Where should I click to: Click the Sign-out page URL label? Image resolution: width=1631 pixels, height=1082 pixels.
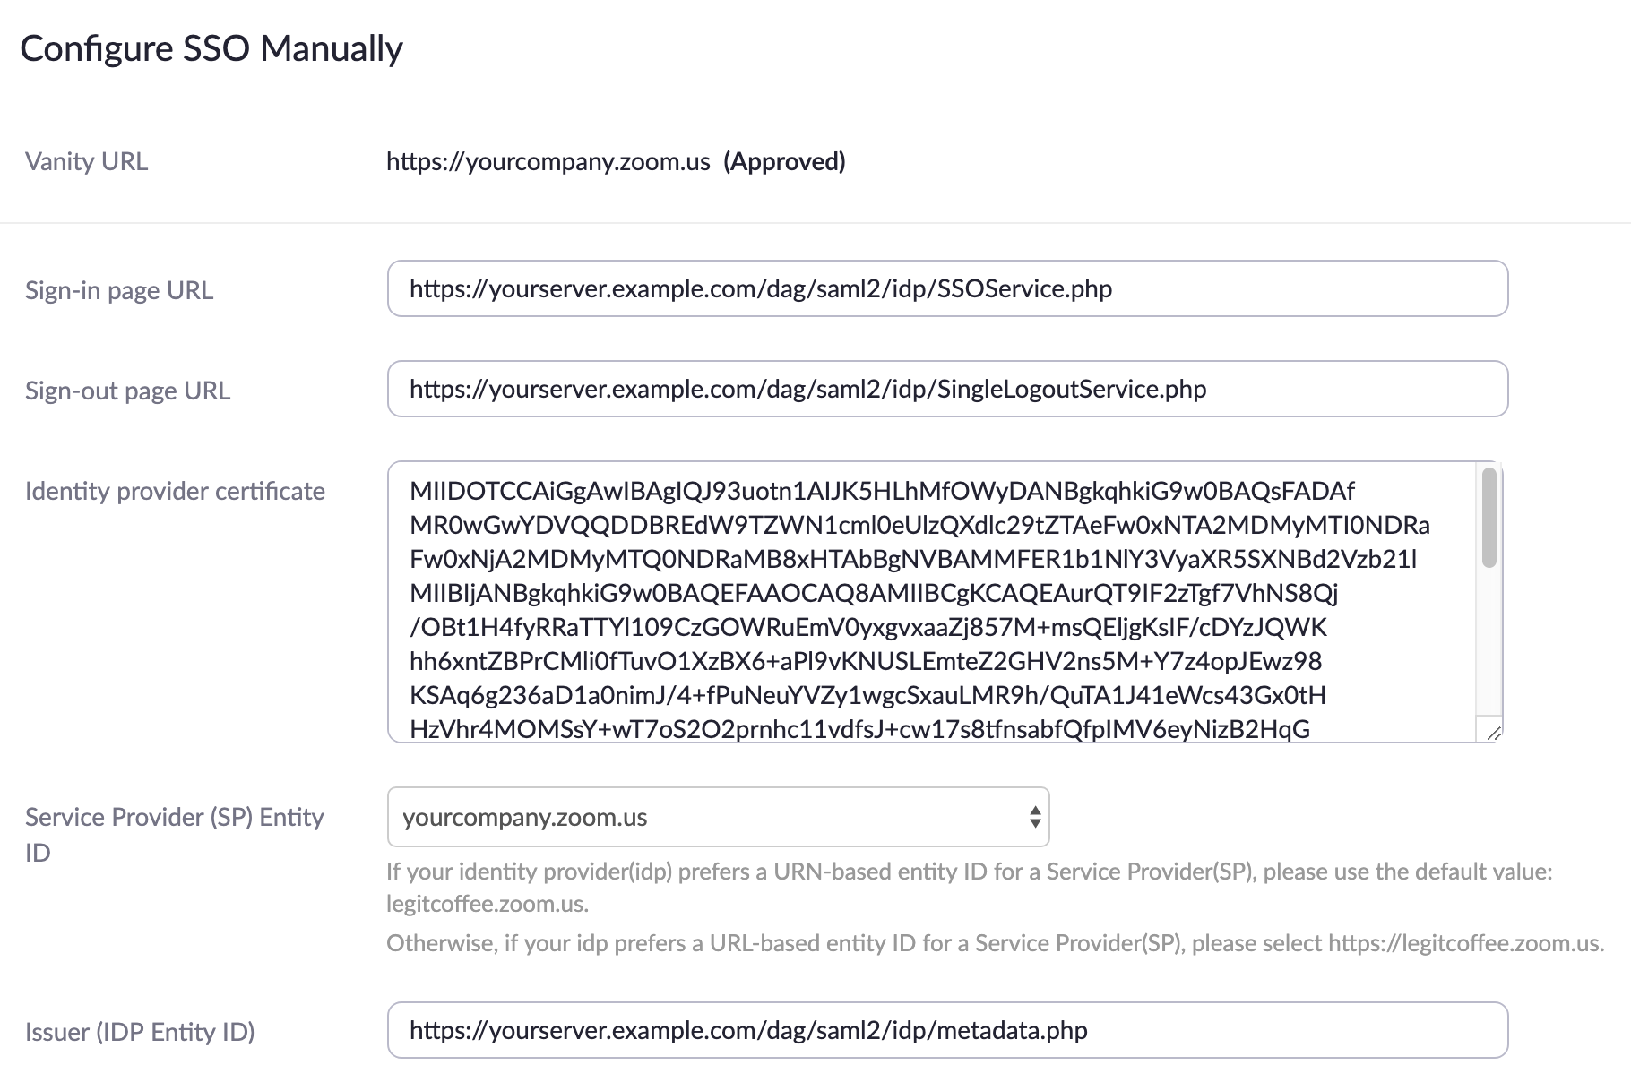coord(127,391)
